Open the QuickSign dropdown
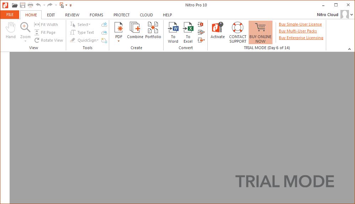 click(x=97, y=40)
